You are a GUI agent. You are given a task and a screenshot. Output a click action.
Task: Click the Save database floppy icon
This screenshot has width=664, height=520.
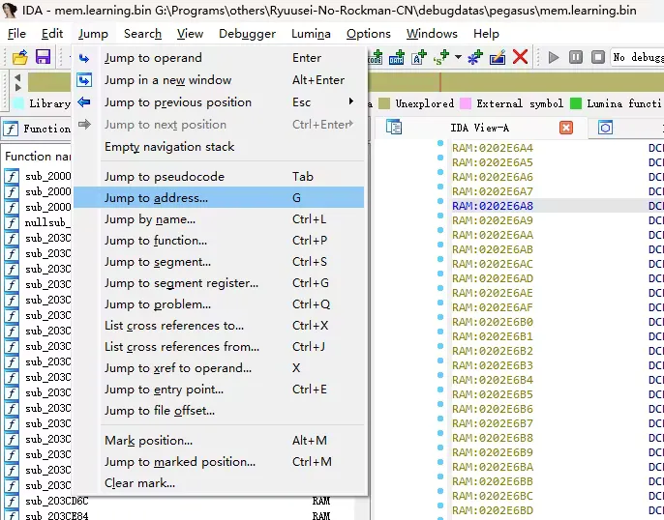(x=43, y=58)
